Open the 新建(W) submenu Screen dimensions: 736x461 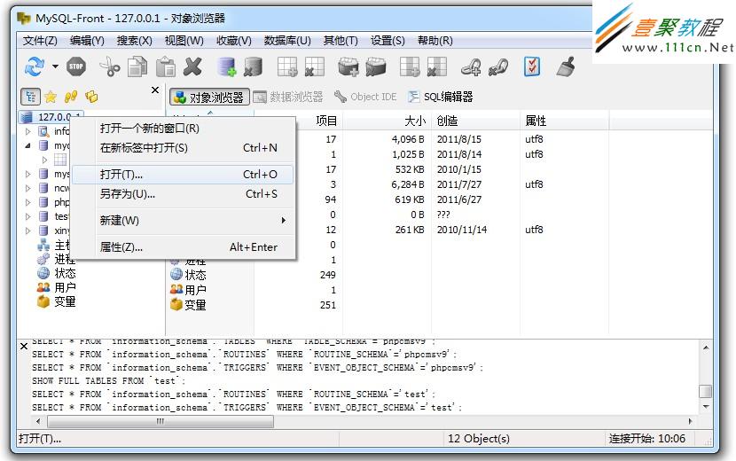(x=183, y=220)
